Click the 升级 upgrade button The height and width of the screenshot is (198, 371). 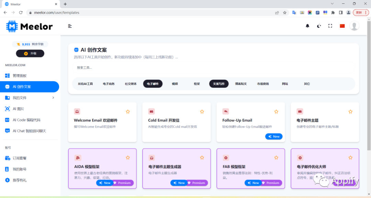click(x=30, y=53)
